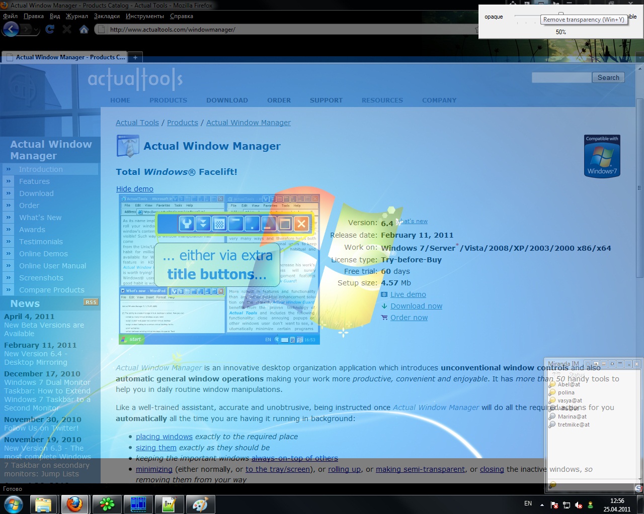Open Compare Products in the sidebar

(x=52, y=290)
